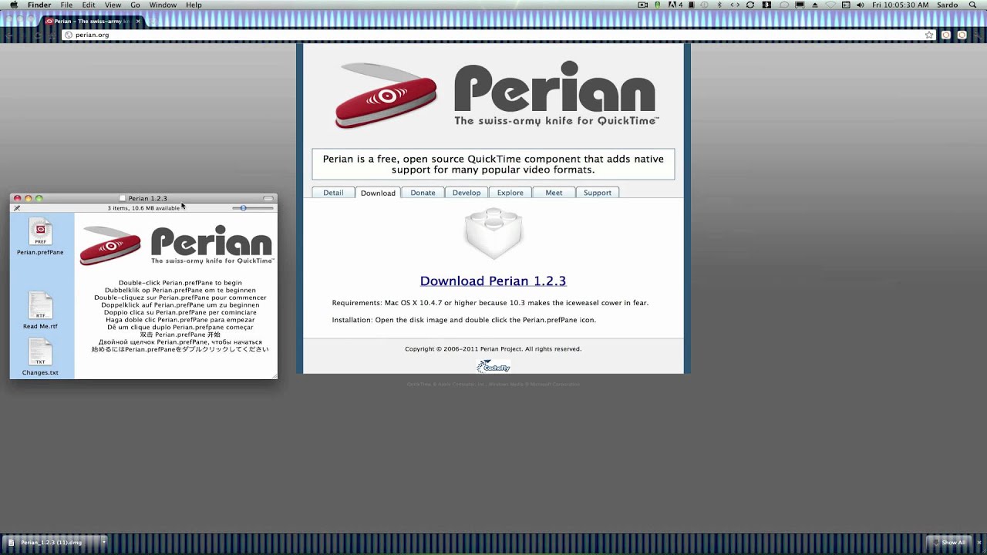The height and width of the screenshot is (555, 987).
Task: Open the Window menu
Action: coord(163,5)
